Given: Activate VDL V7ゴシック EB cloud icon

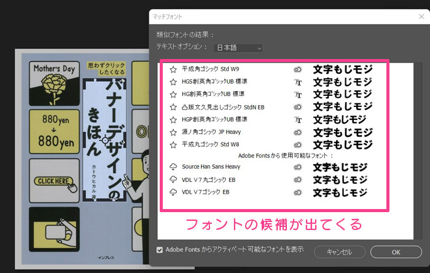Looking at the screenshot, I should coord(173,192).
